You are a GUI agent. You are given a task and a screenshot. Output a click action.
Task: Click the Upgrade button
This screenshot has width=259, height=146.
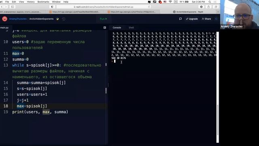192,19
